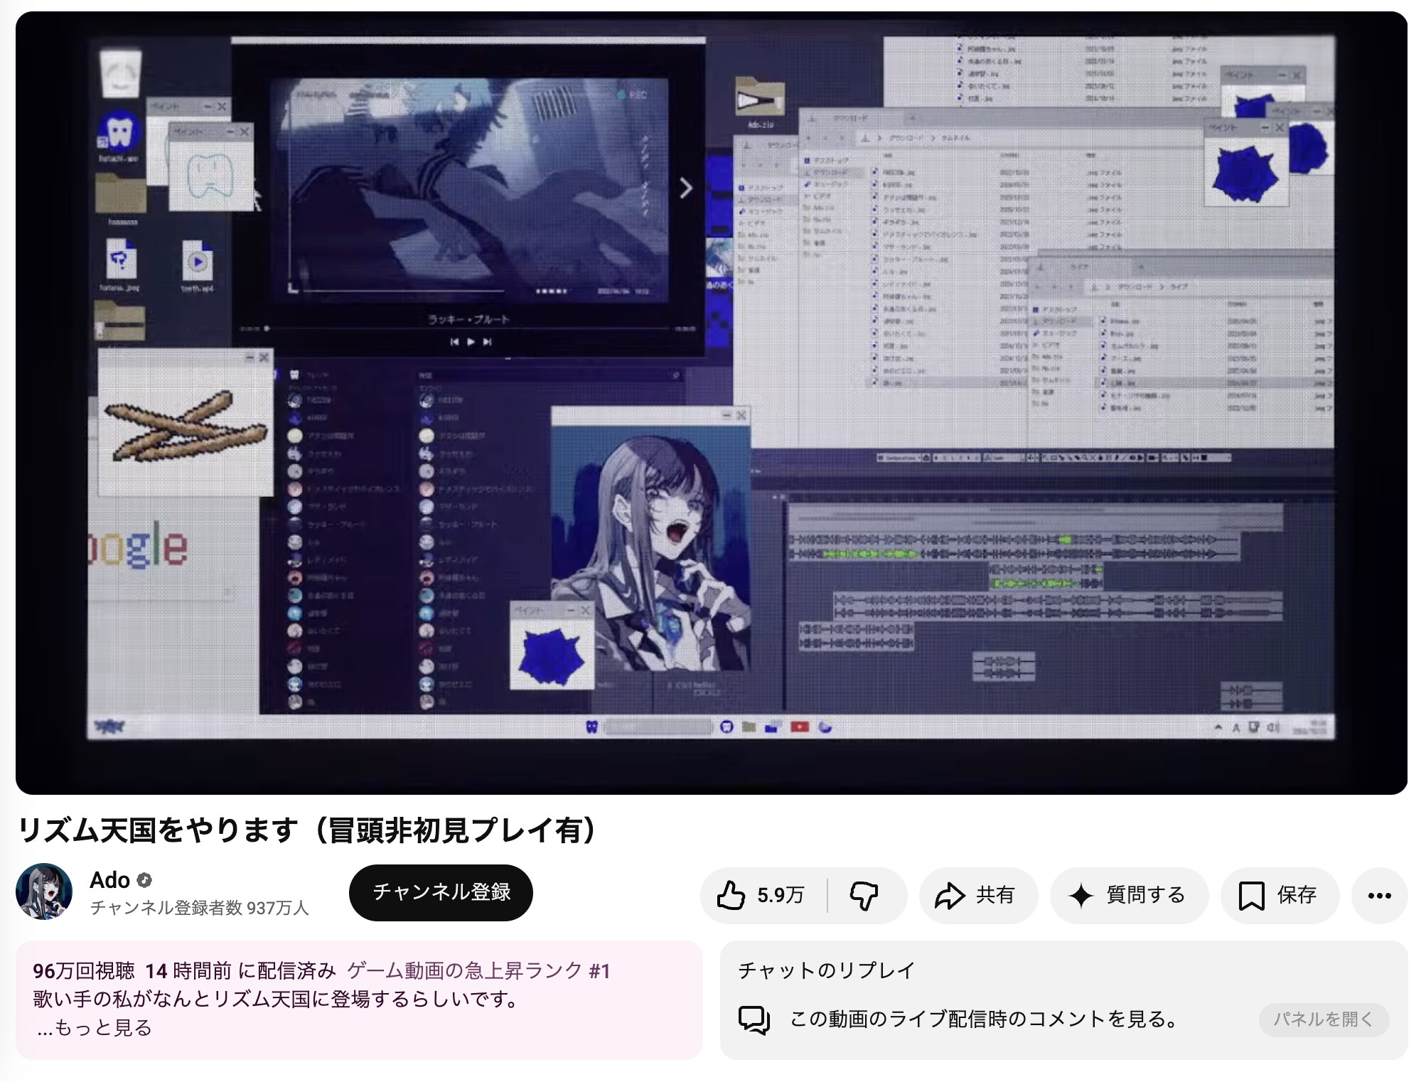Click the red YouTube icon on the in-video taskbar

point(800,727)
